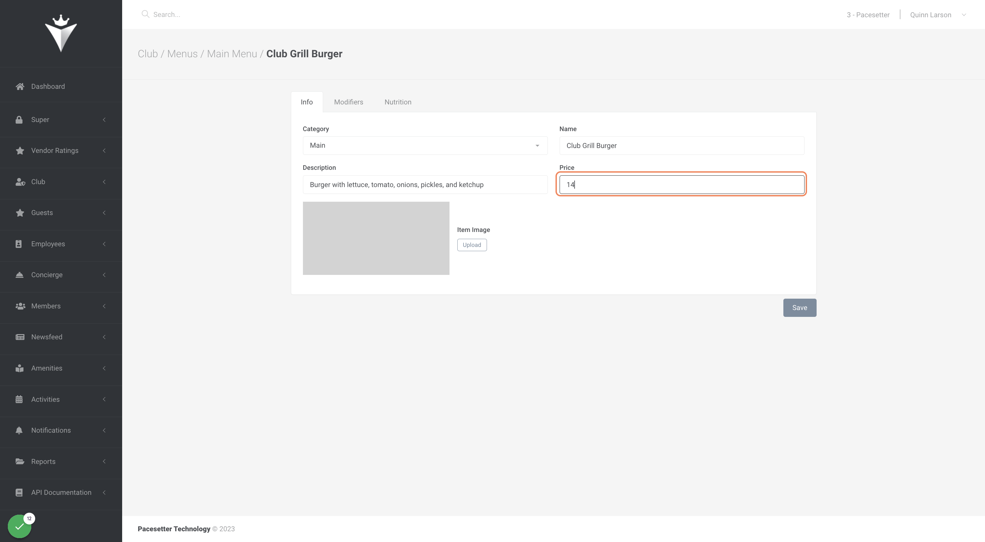Expand the Members sidebar section
The image size is (985, 542).
(61, 306)
